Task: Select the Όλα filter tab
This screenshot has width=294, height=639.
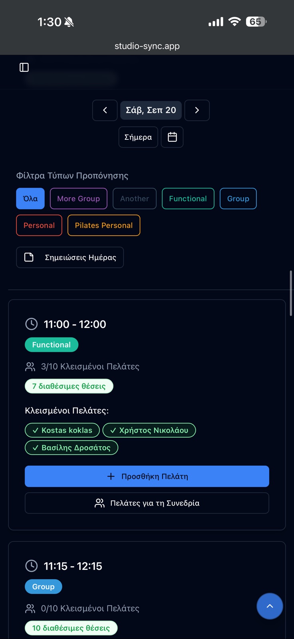Action: [30, 198]
